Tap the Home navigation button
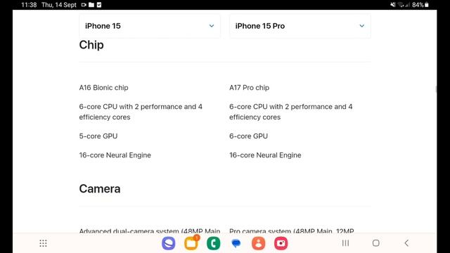This screenshot has height=253, width=450. 375,243
